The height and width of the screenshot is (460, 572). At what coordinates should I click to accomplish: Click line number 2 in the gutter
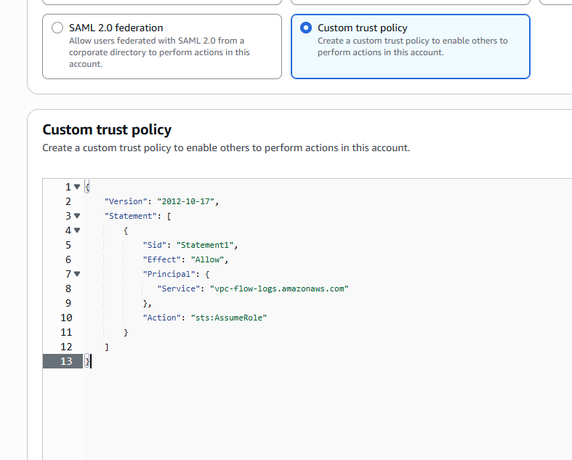68,201
